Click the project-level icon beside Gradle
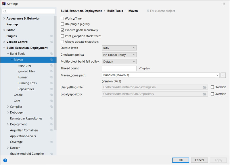This screenshot has height=165, width=230. [51, 95]
